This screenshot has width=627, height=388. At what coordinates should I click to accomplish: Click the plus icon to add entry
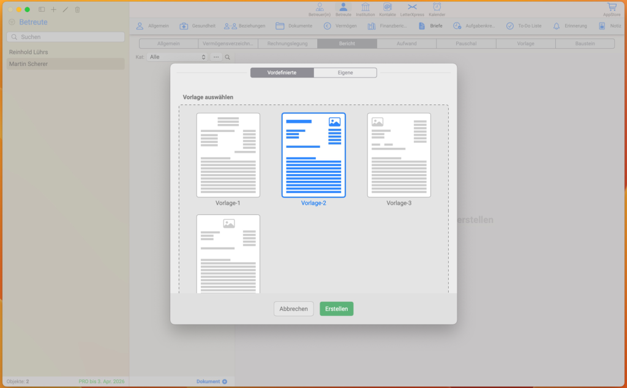coord(53,10)
